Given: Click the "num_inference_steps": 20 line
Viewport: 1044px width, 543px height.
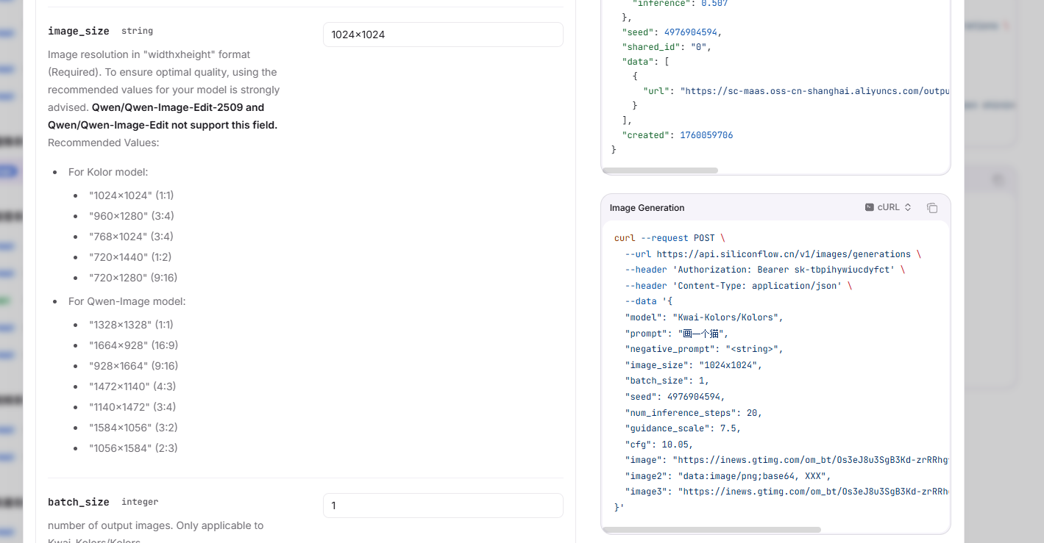Looking at the screenshot, I should pyautogui.click(x=693, y=413).
